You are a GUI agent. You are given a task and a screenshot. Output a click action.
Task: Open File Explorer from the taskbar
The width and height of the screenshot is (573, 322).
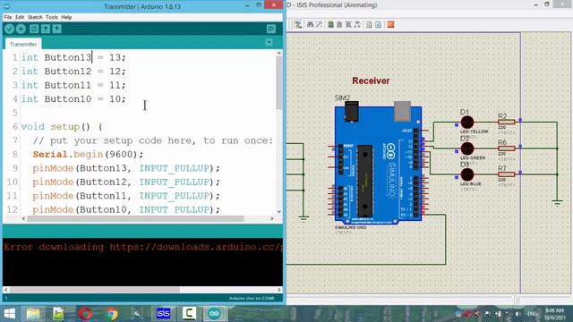pos(33,314)
